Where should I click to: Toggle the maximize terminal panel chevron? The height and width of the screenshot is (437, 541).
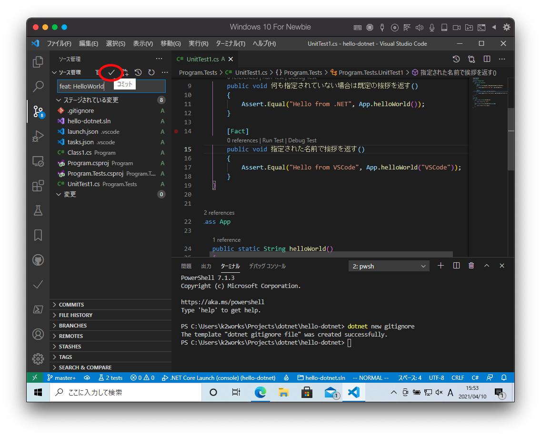pyautogui.click(x=486, y=266)
